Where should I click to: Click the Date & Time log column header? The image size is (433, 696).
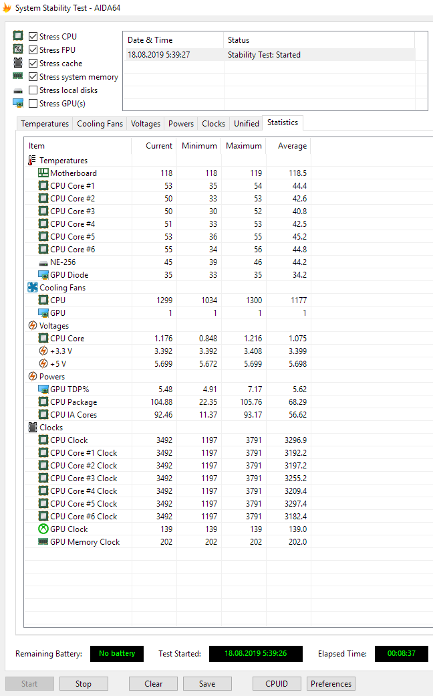tap(173, 40)
